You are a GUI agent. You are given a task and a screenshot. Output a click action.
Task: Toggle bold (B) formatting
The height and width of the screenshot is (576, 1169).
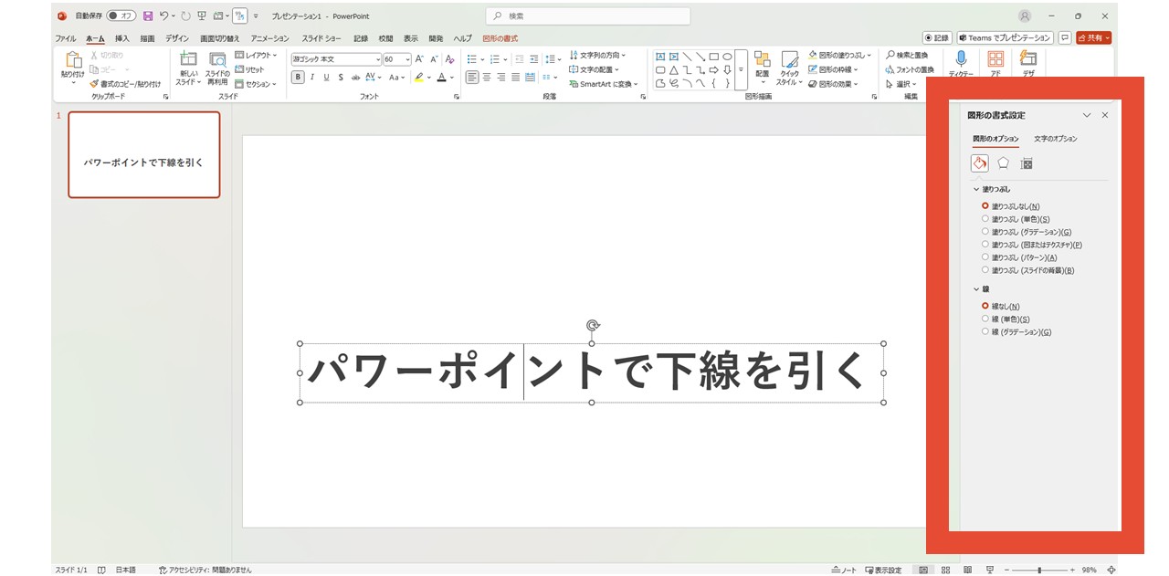[298, 78]
